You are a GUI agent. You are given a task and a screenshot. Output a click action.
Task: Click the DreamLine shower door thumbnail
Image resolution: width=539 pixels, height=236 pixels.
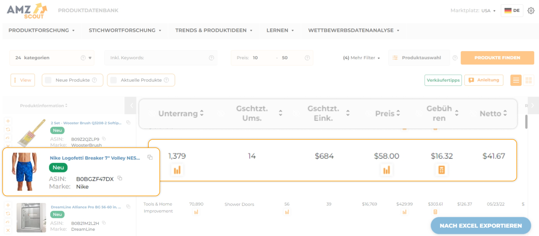pyautogui.click(x=31, y=218)
